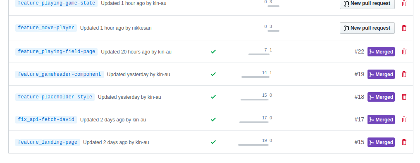Open the feature_move-player branch
Viewport: 420px width, 163px height.
(46, 28)
